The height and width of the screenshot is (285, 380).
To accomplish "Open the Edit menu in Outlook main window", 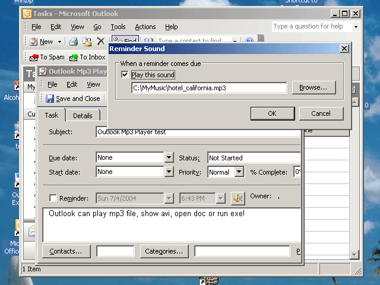I will [x=56, y=27].
